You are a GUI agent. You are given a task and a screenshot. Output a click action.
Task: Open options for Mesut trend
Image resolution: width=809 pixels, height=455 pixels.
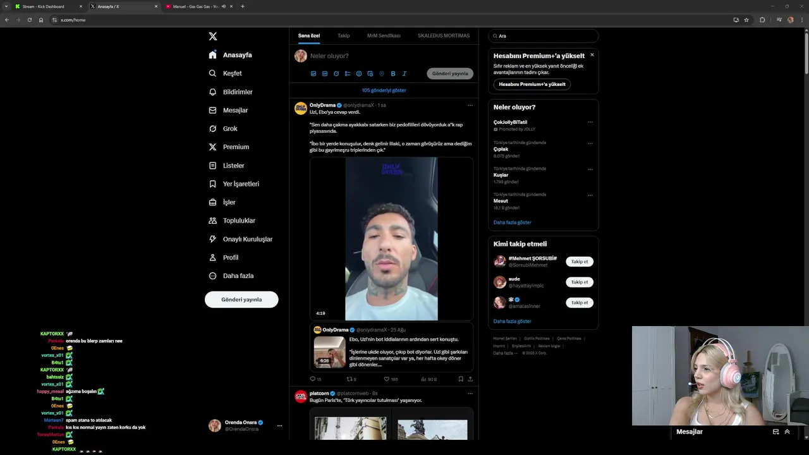click(x=590, y=195)
